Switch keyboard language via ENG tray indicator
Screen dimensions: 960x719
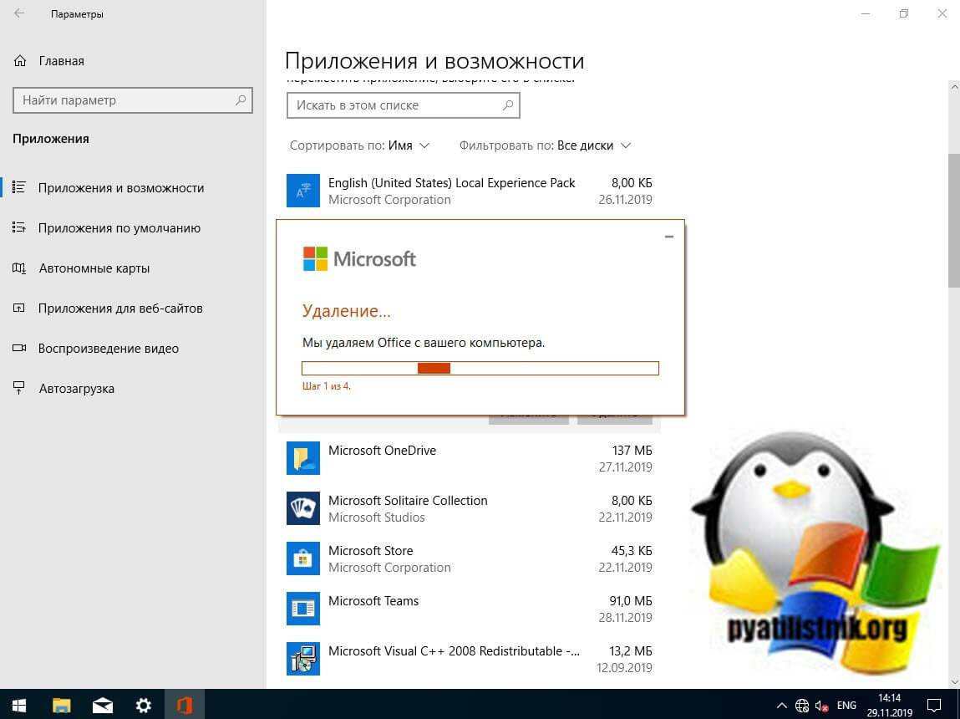pos(846,705)
